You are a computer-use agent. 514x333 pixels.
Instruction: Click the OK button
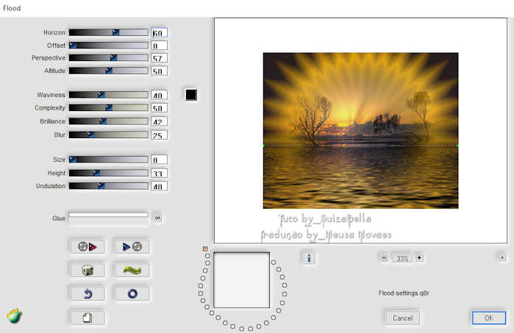coord(489,318)
